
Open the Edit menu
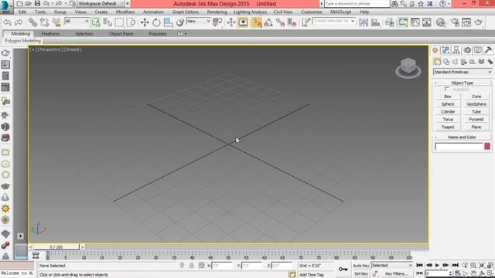[x=22, y=12]
